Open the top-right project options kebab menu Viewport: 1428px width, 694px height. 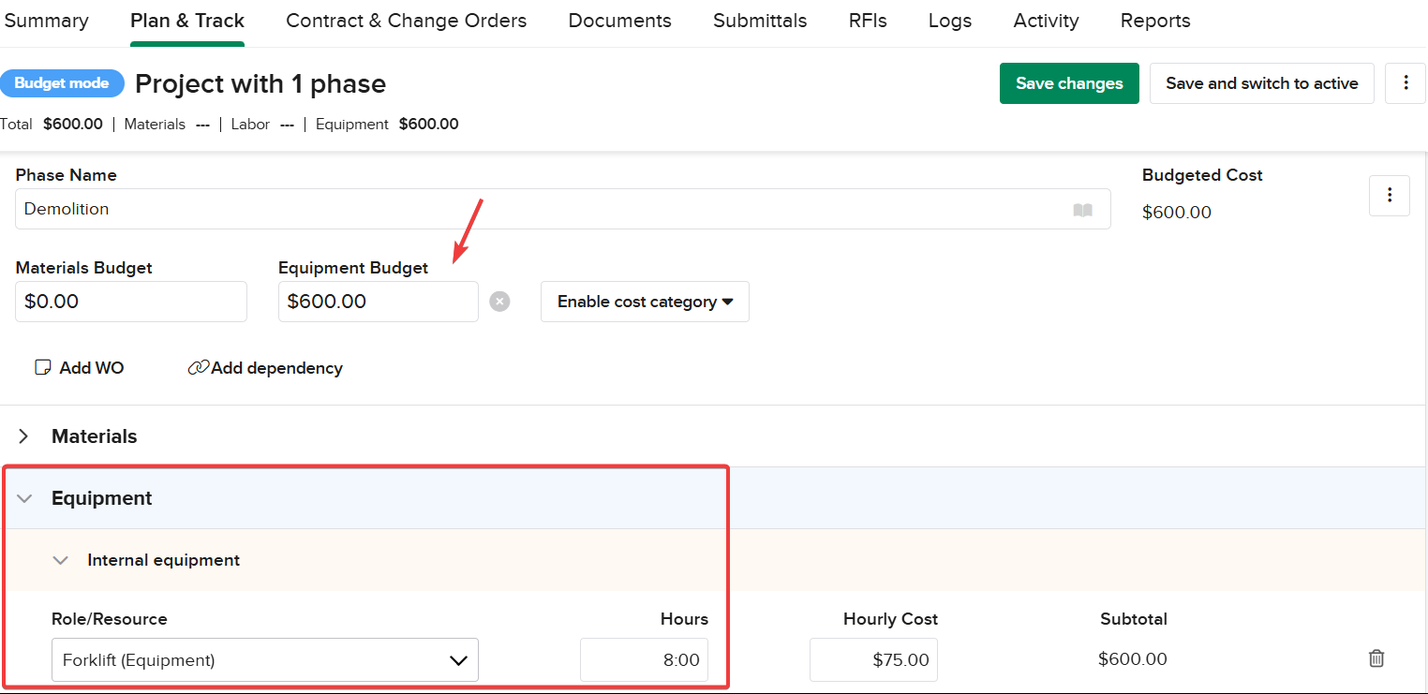(1406, 83)
